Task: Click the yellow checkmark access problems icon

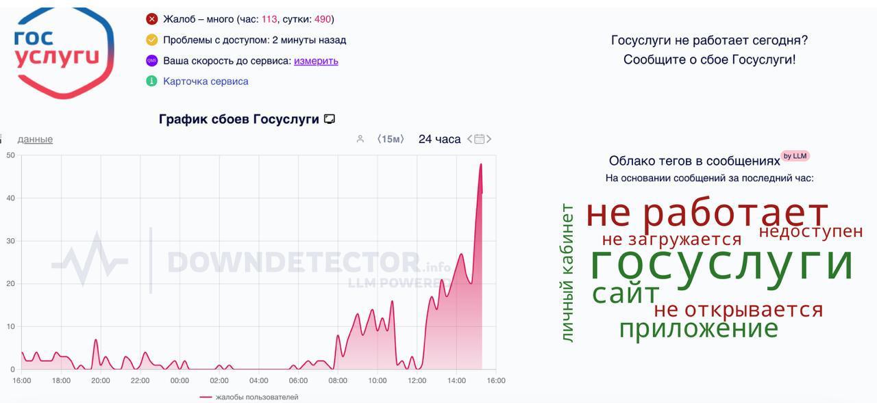Action: pos(152,40)
